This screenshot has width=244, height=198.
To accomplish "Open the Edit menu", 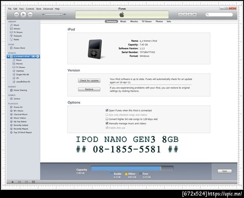I will pos(15,9).
